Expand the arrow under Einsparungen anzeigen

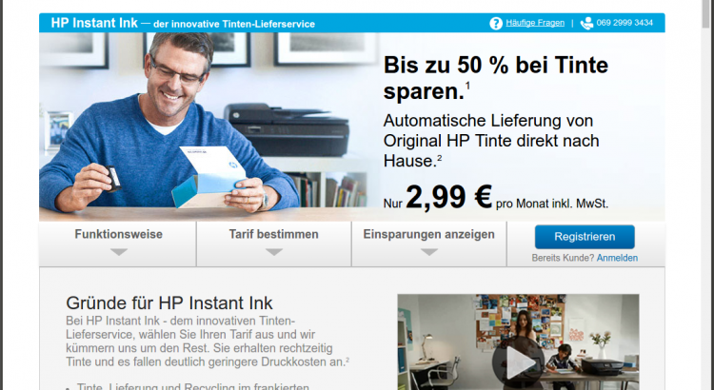coord(429,252)
